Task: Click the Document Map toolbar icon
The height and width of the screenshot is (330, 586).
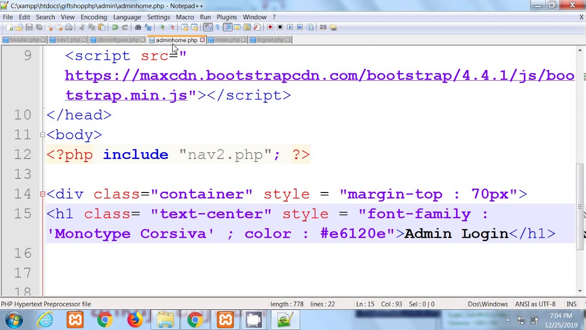Action: (x=247, y=27)
